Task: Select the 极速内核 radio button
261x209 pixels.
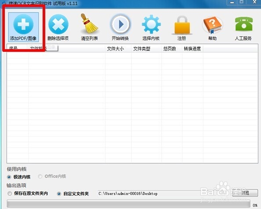Action: point(9,177)
